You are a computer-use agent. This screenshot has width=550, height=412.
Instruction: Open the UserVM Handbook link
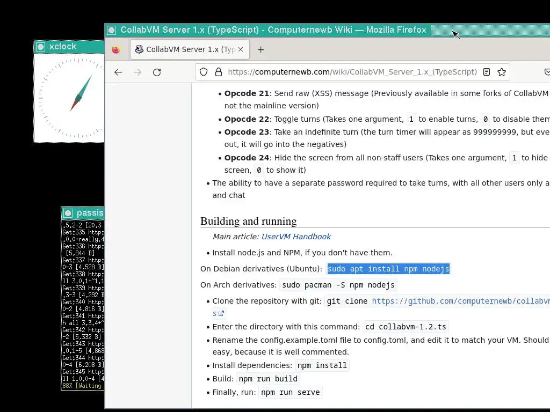pyautogui.click(x=296, y=237)
